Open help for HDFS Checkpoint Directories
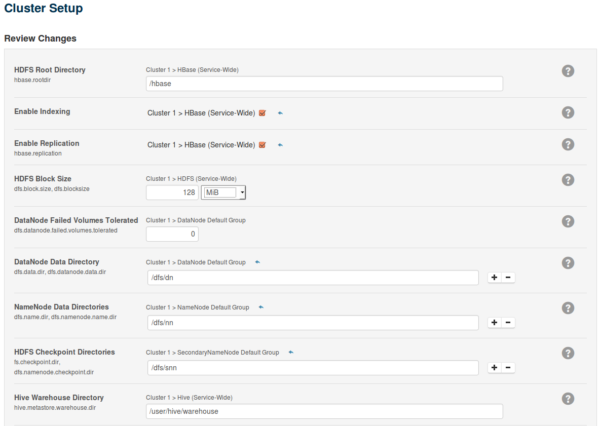600x426 pixels. click(568, 353)
